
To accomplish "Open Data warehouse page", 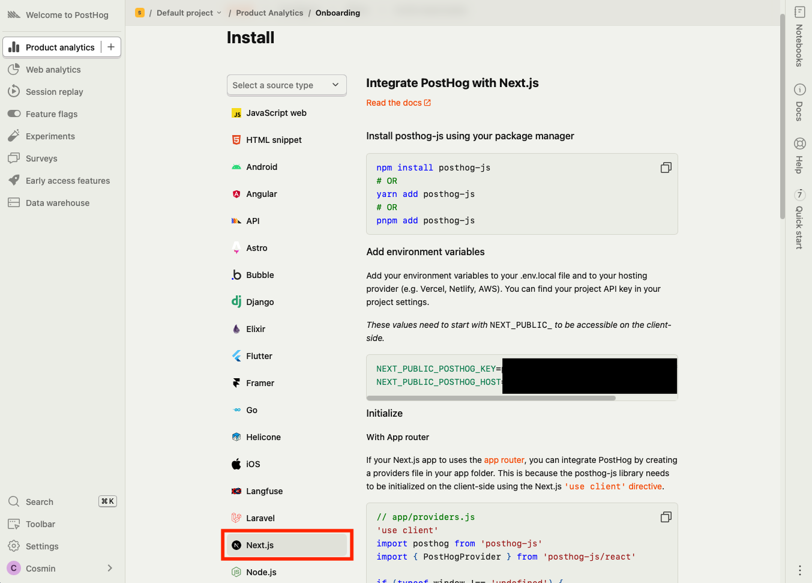I will [x=62, y=203].
